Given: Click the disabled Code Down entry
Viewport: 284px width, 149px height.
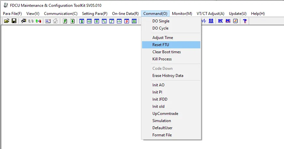Looking at the screenshot, I should (171, 68).
